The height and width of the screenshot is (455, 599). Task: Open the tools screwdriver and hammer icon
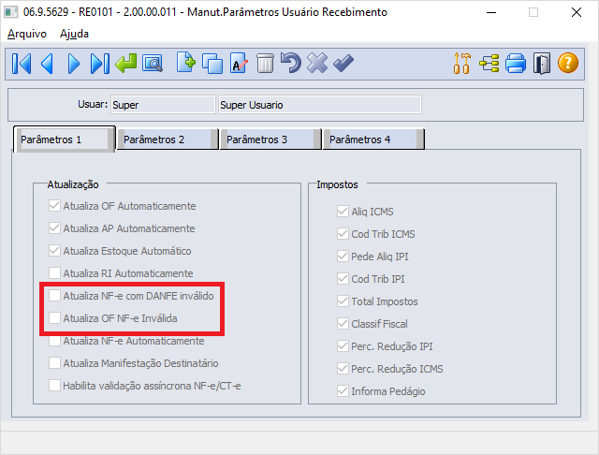click(x=461, y=64)
